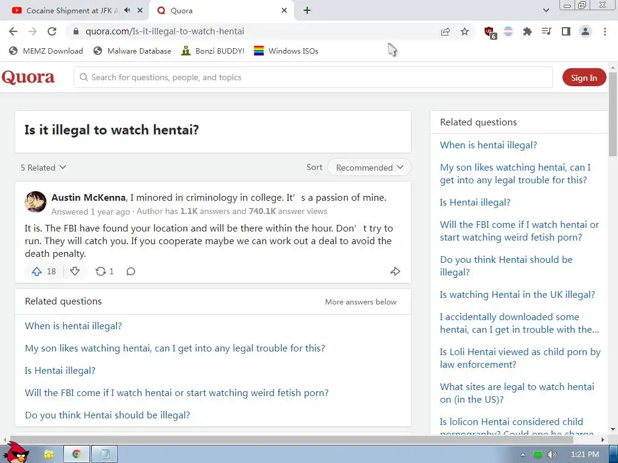Open sidebar 'Will the FBI come' link
Viewport: 618px width, 463px height.
(x=519, y=231)
